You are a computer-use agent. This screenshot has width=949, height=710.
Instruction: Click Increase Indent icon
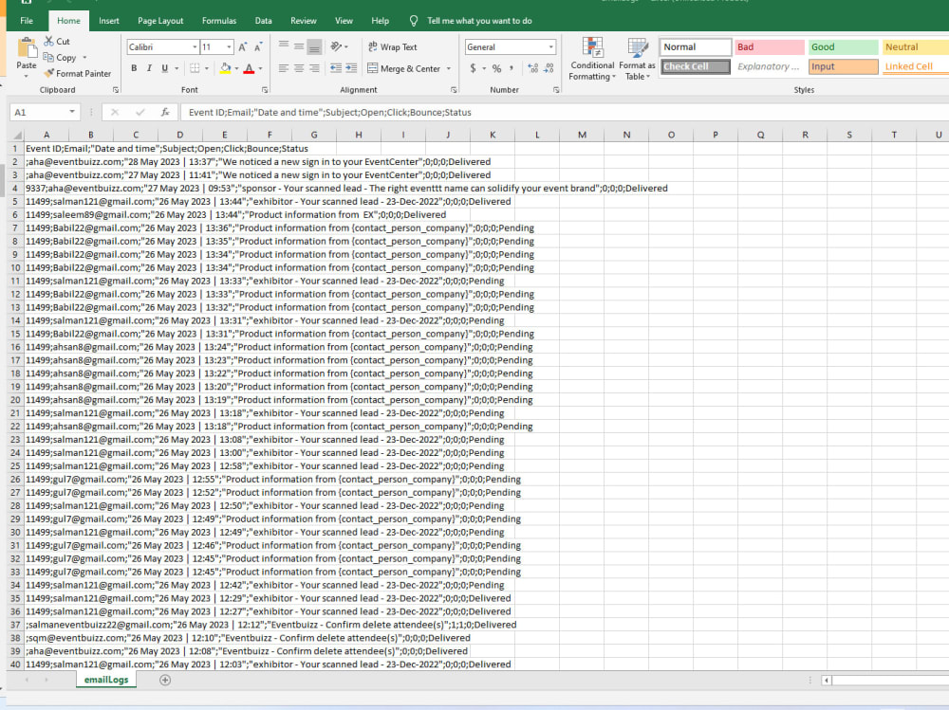point(351,68)
